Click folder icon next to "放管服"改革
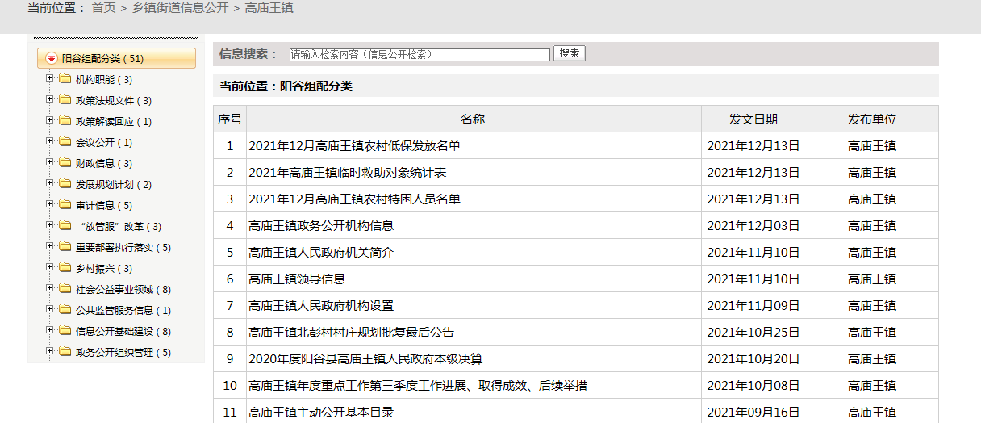Image resolution: width=981 pixels, height=423 pixels. pos(65,226)
